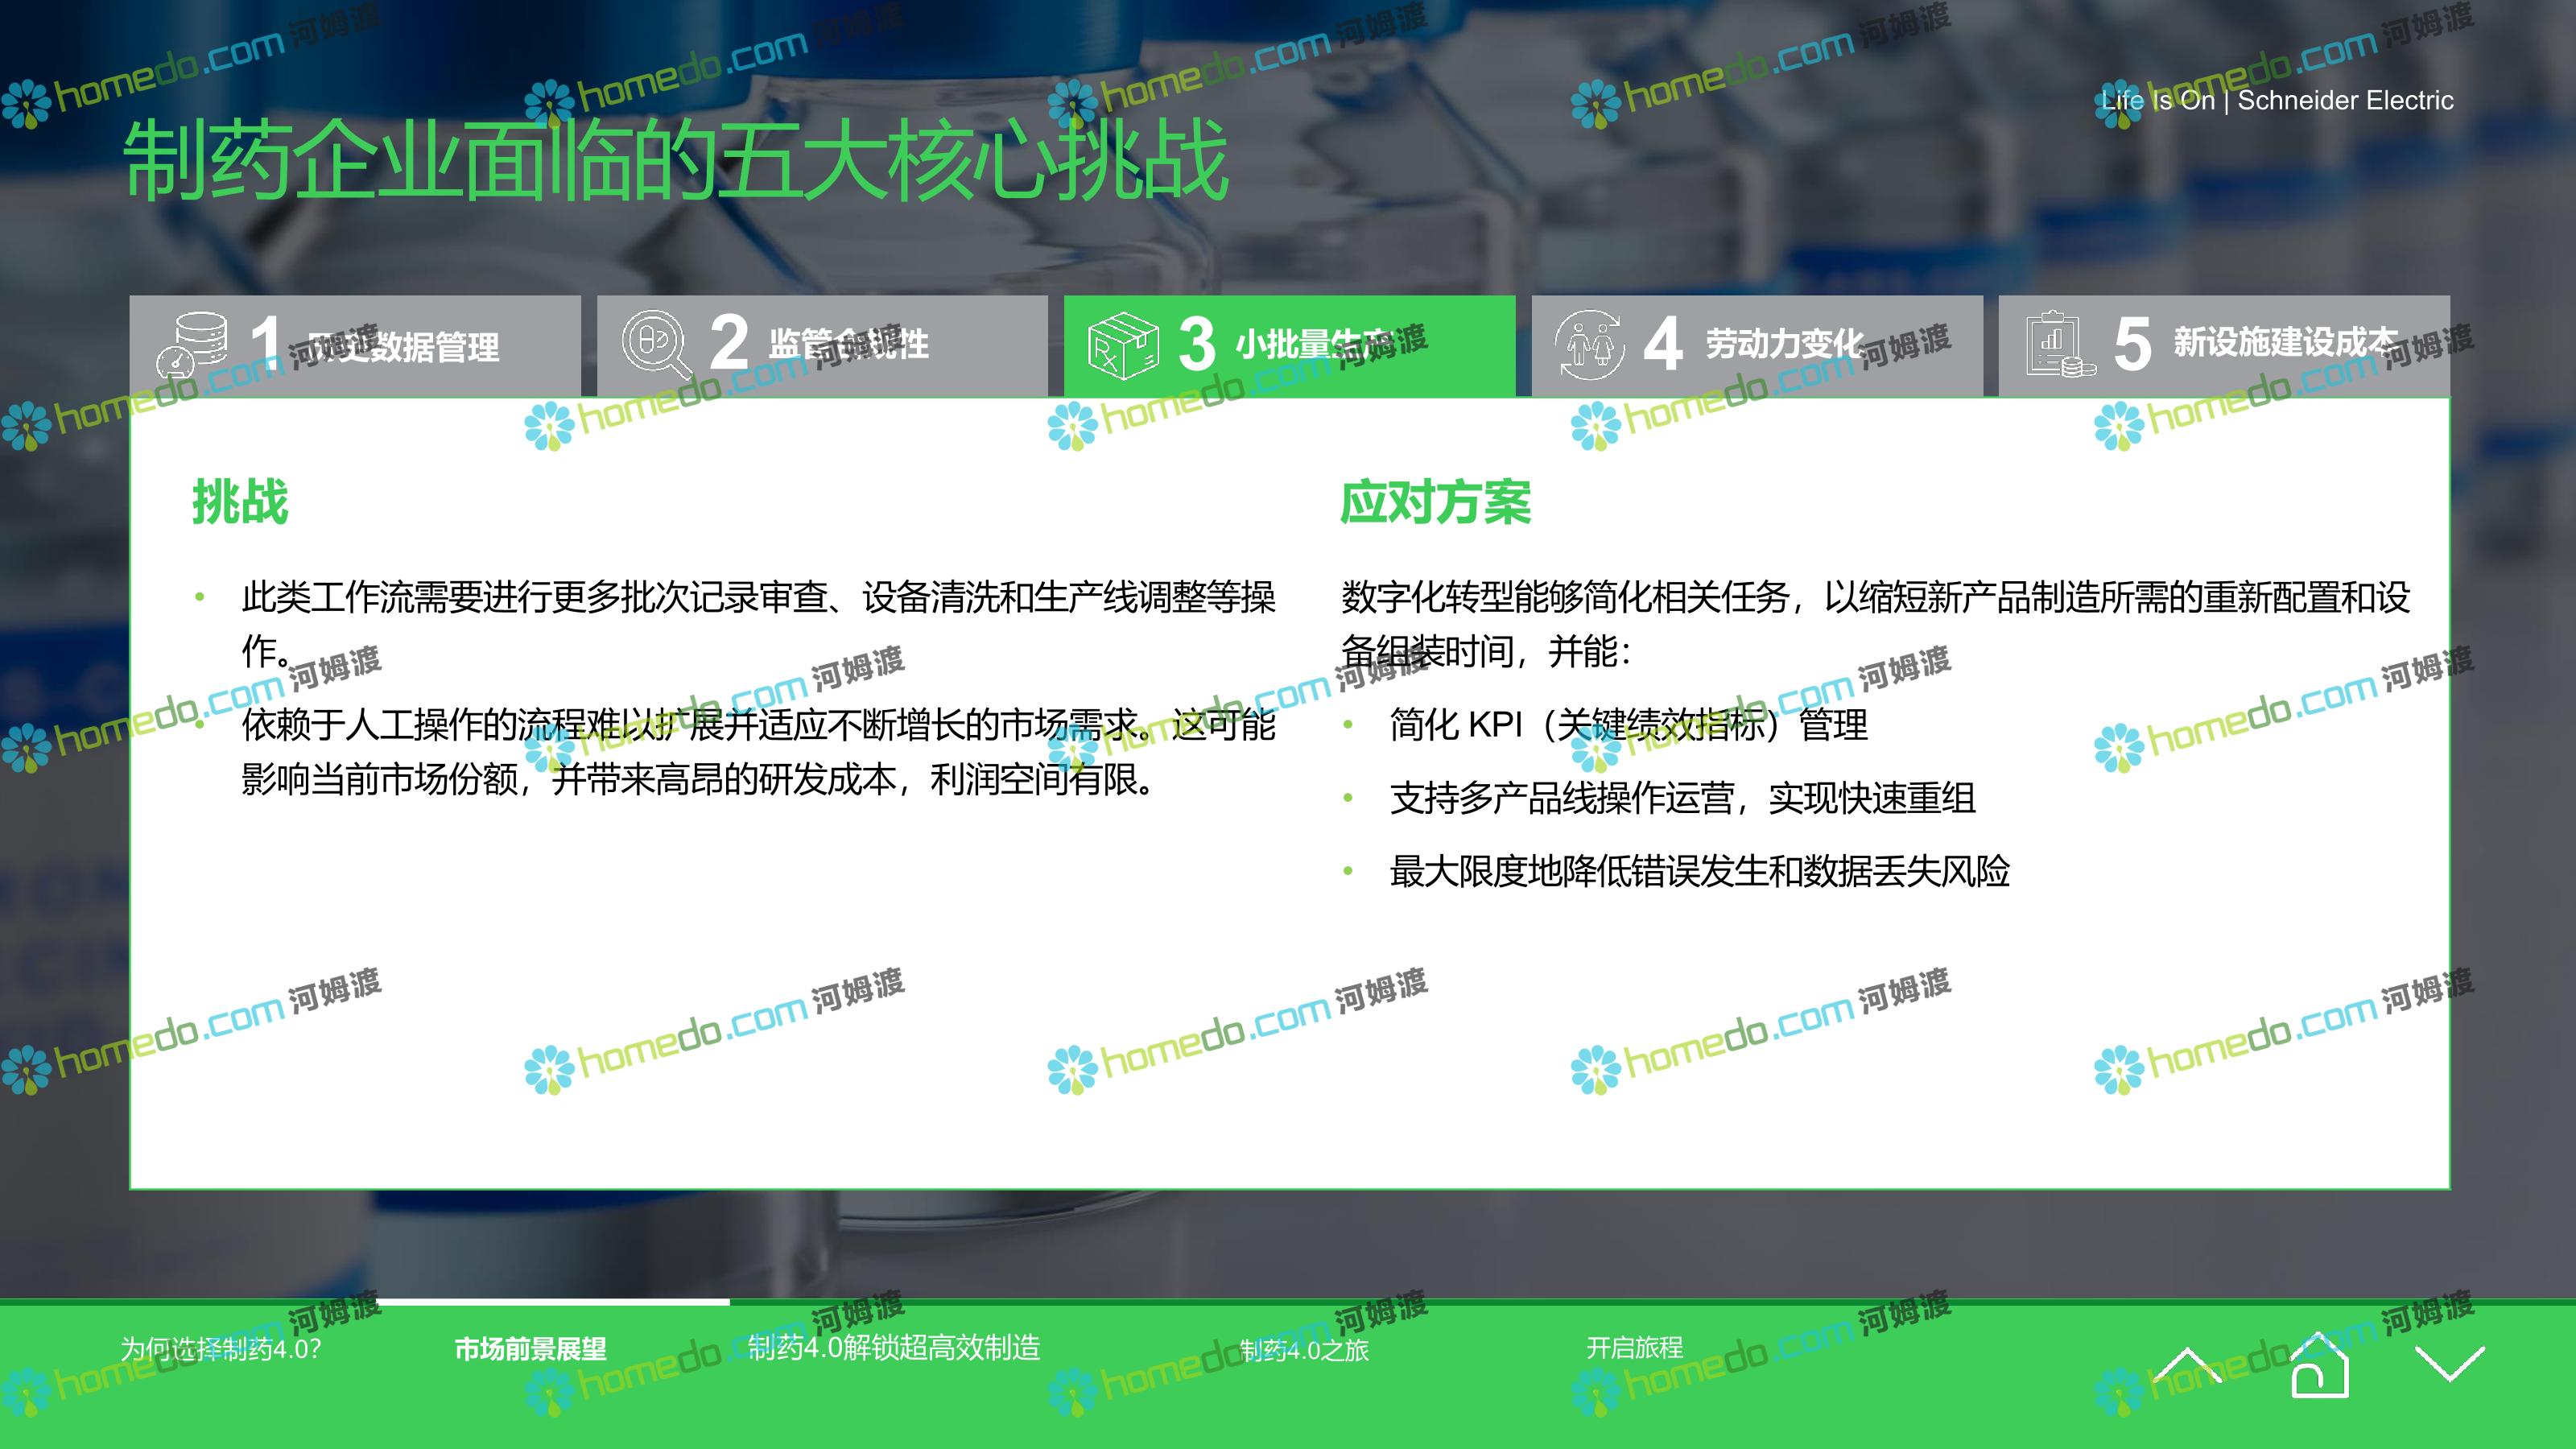Click the white progress indicator above 市场前景展望
The image size is (2576, 1449).
click(x=553, y=1302)
